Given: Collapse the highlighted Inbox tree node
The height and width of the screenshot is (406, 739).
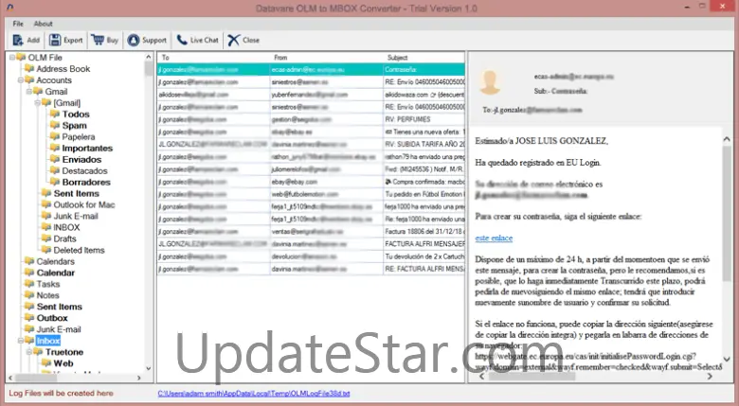Looking at the screenshot, I should coord(20,340).
